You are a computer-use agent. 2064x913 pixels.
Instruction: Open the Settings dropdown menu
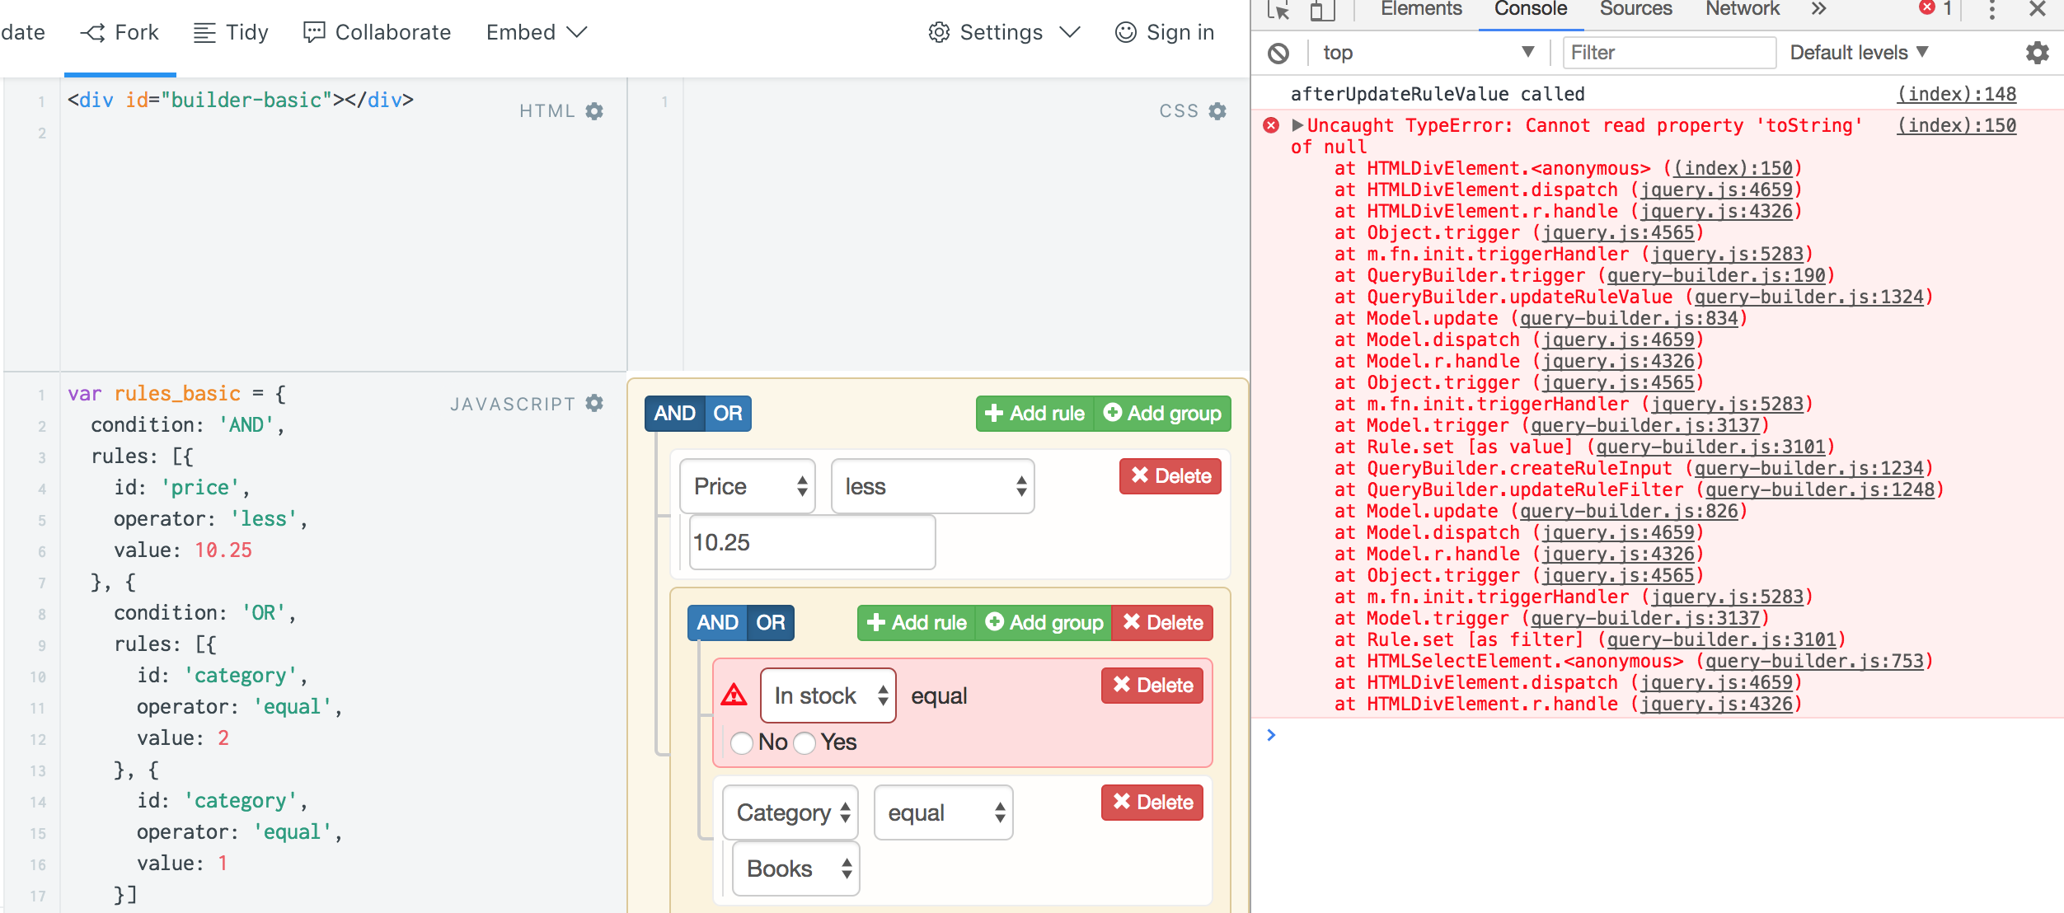pos(1004,32)
